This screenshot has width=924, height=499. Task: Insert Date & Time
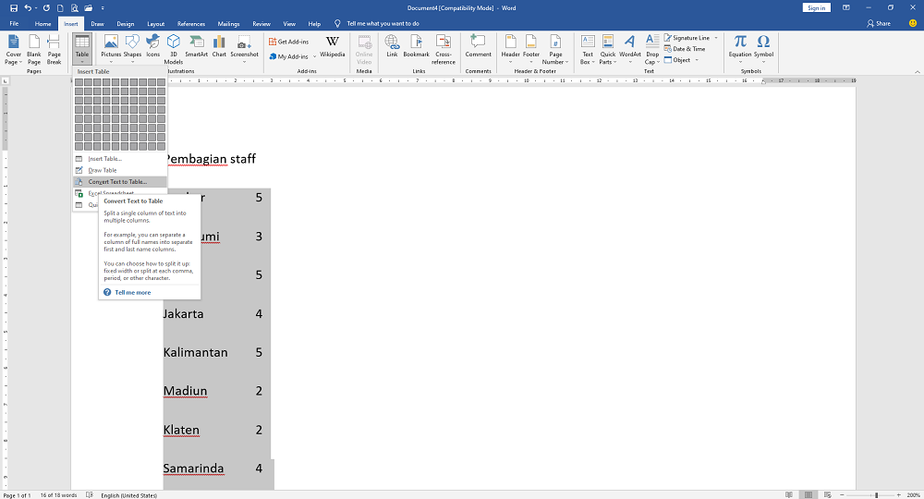685,49
